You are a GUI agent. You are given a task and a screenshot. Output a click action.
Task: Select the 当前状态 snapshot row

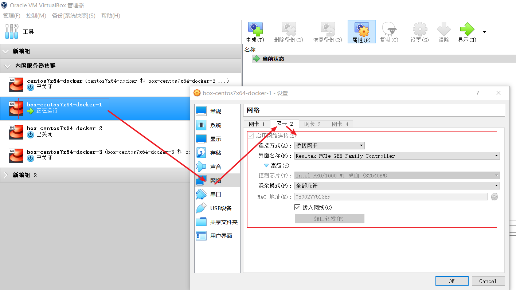(384, 59)
